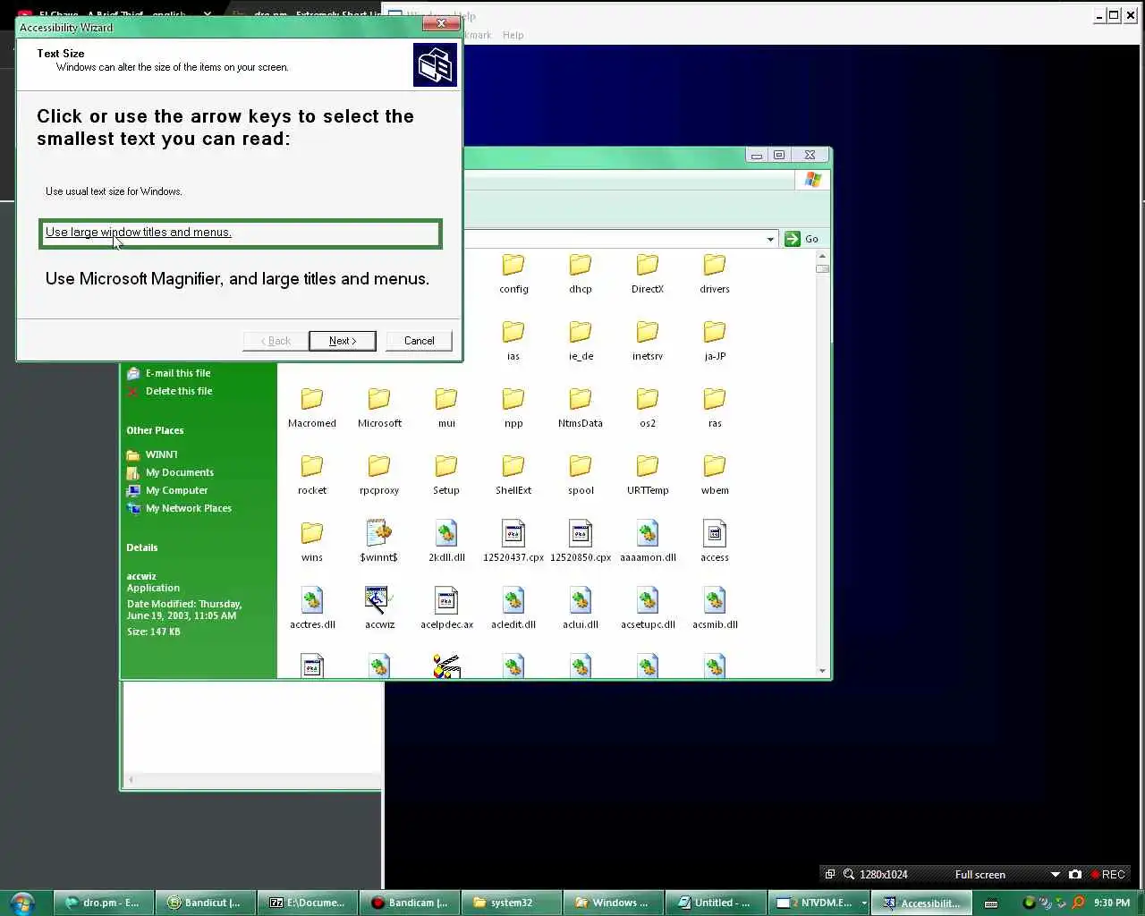Viewport: 1145px width, 916px height.
Task: Open the Setup folder
Action: [446, 475]
